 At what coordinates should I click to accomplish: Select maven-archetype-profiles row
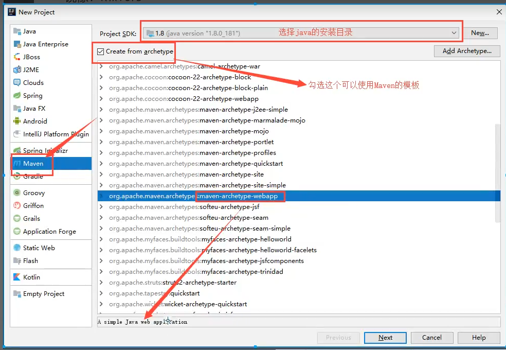299,153
